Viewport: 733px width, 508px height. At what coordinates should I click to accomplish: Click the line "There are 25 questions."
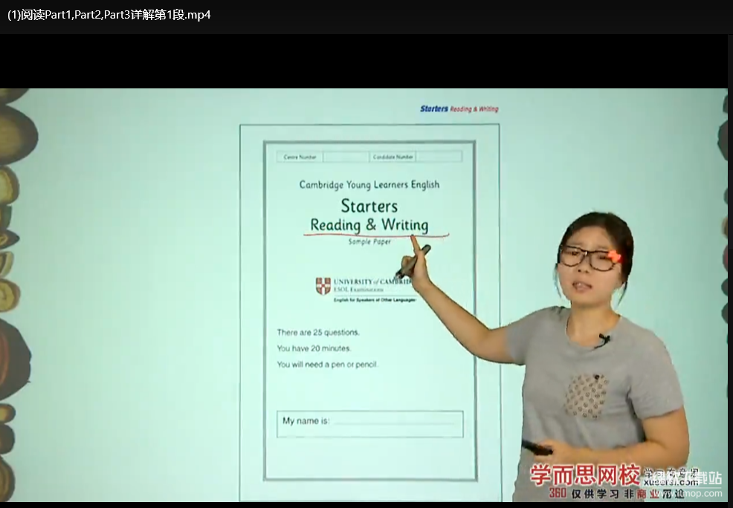318,333
